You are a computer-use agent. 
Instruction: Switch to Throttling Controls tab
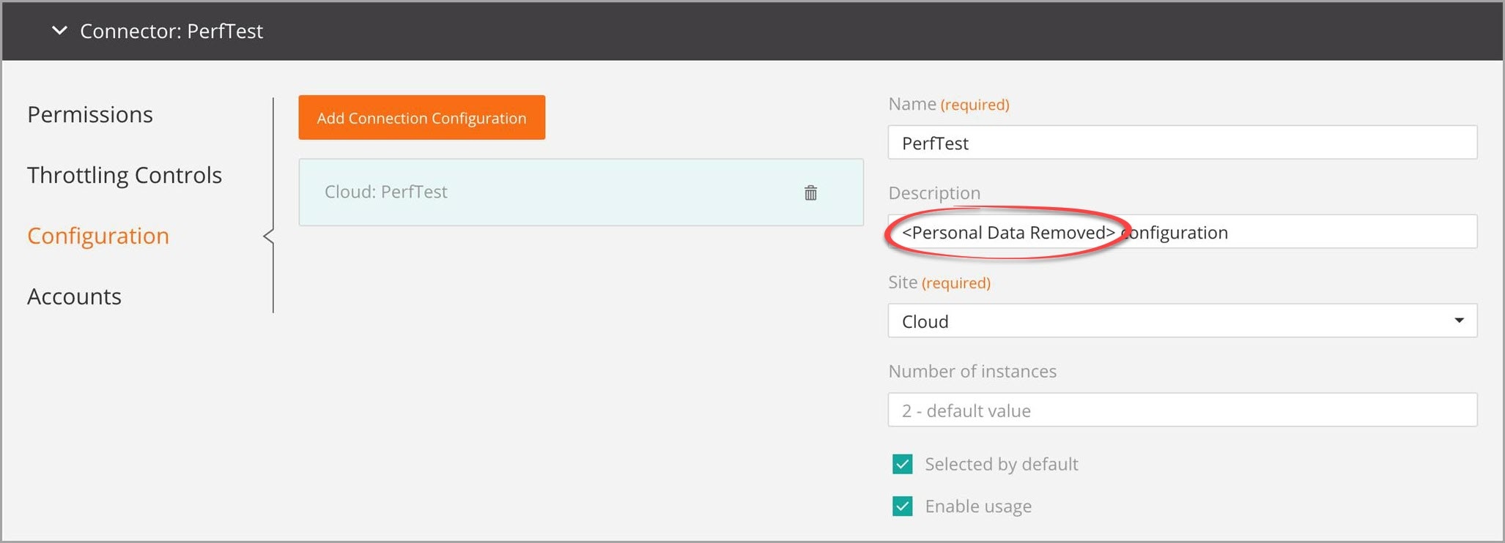point(125,176)
